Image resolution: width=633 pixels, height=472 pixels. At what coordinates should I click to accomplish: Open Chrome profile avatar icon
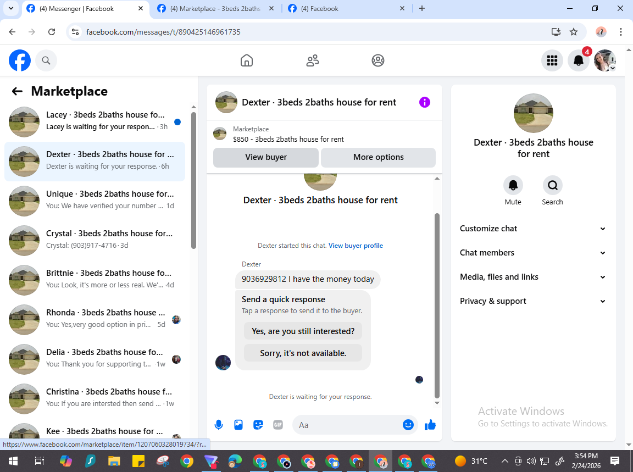pos(601,32)
